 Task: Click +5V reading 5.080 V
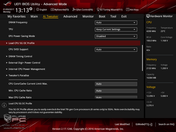pos(164,96)
